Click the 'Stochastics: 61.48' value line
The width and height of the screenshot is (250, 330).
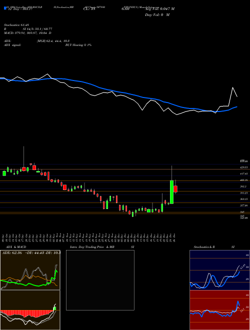coord(16,25)
